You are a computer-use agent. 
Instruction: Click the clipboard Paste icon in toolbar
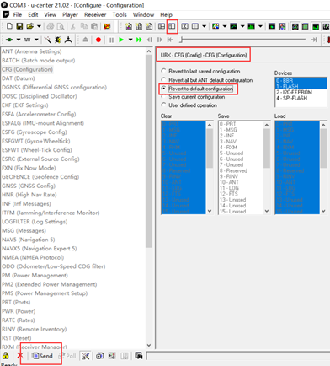pos(94,26)
